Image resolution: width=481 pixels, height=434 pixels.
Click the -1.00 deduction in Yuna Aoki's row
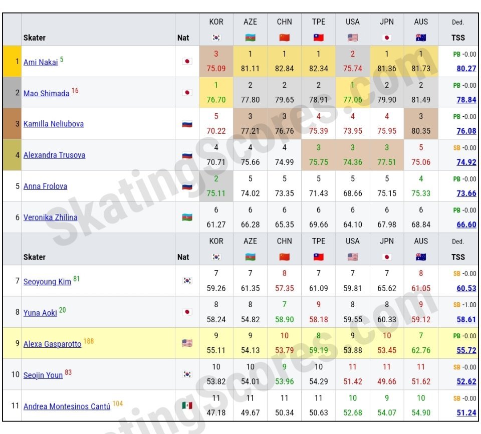pyautogui.click(x=469, y=305)
